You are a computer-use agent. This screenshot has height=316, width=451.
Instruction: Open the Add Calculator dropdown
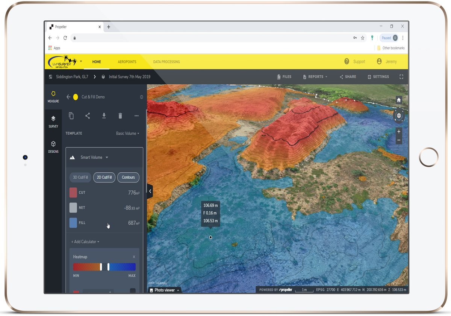coord(85,242)
